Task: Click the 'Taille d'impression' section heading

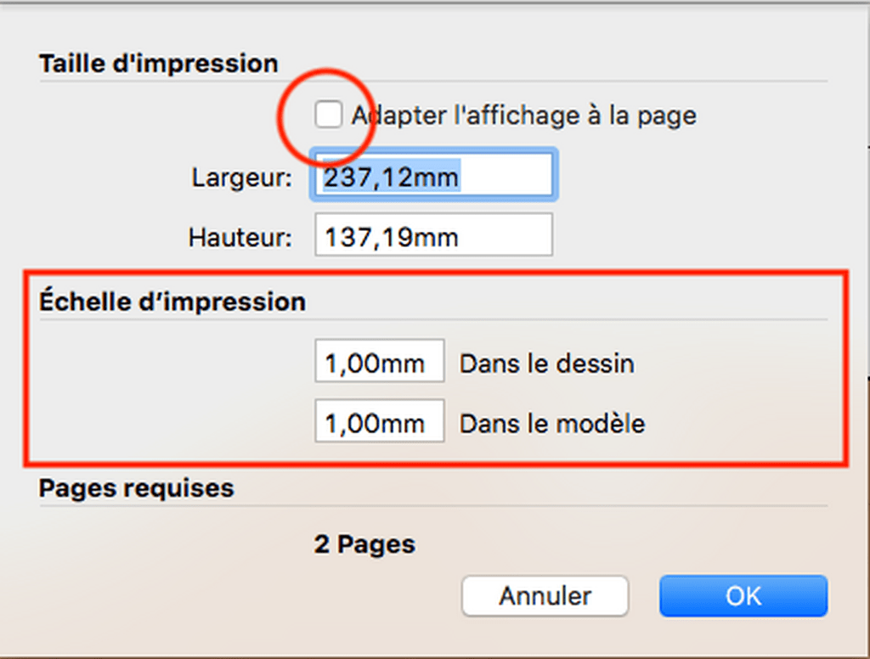Action: [x=159, y=63]
